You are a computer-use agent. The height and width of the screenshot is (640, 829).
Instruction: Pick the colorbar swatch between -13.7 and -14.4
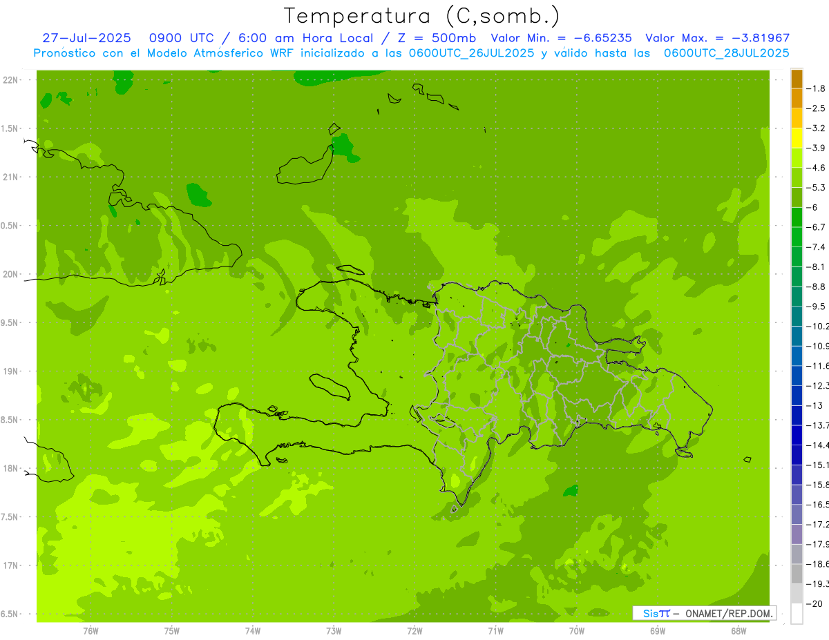click(x=797, y=436)
